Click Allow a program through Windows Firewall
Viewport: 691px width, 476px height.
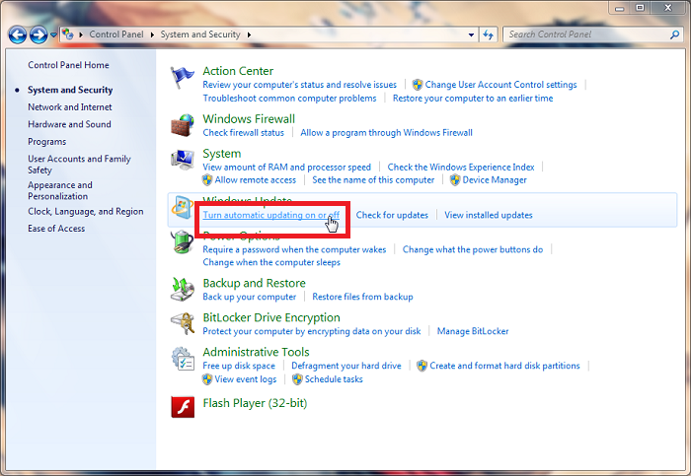point(387,132)
